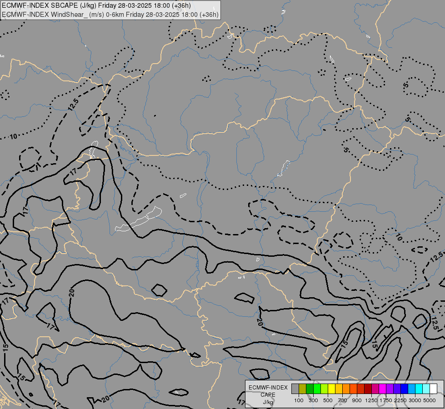Image resolution: width=445 pixels, height=409 pixels.
Task: Click the legend value 100
Action: [299, 400]
